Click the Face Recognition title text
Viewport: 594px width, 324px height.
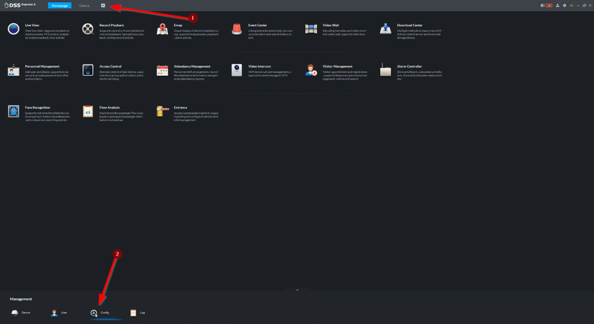(x=38, y=108)
